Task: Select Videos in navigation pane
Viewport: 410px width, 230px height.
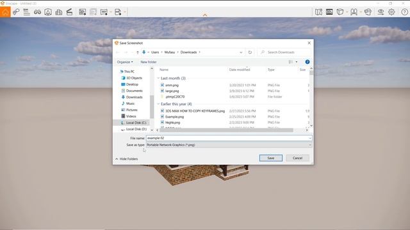Action: 129,116
